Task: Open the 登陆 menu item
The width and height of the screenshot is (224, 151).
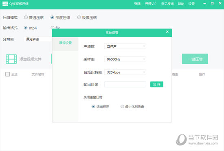Action: pos(137,4)
